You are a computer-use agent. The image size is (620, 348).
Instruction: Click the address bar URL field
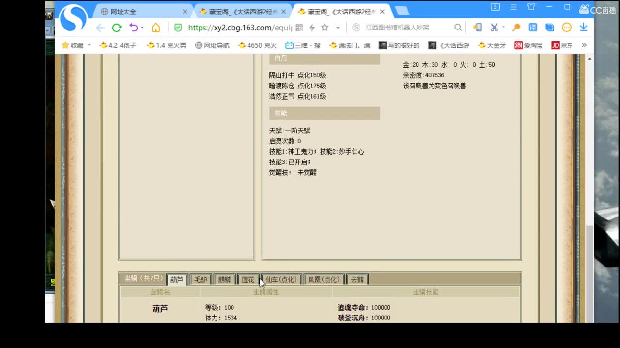pos(240,28)
